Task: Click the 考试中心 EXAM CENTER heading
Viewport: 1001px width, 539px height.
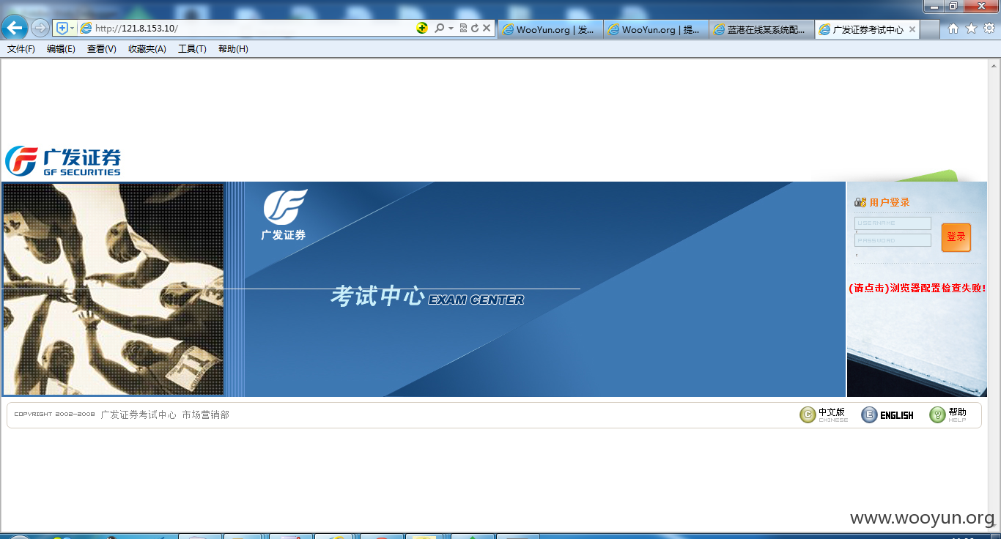Action: click(427, 296)
